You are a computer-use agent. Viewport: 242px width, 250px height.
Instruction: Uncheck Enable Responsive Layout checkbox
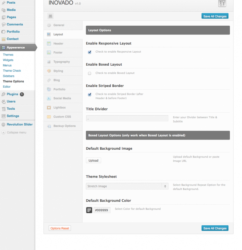(x=90, y=52)
